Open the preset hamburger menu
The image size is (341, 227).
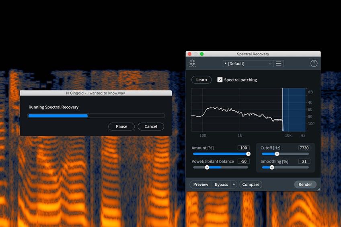[x=279, y=63]
